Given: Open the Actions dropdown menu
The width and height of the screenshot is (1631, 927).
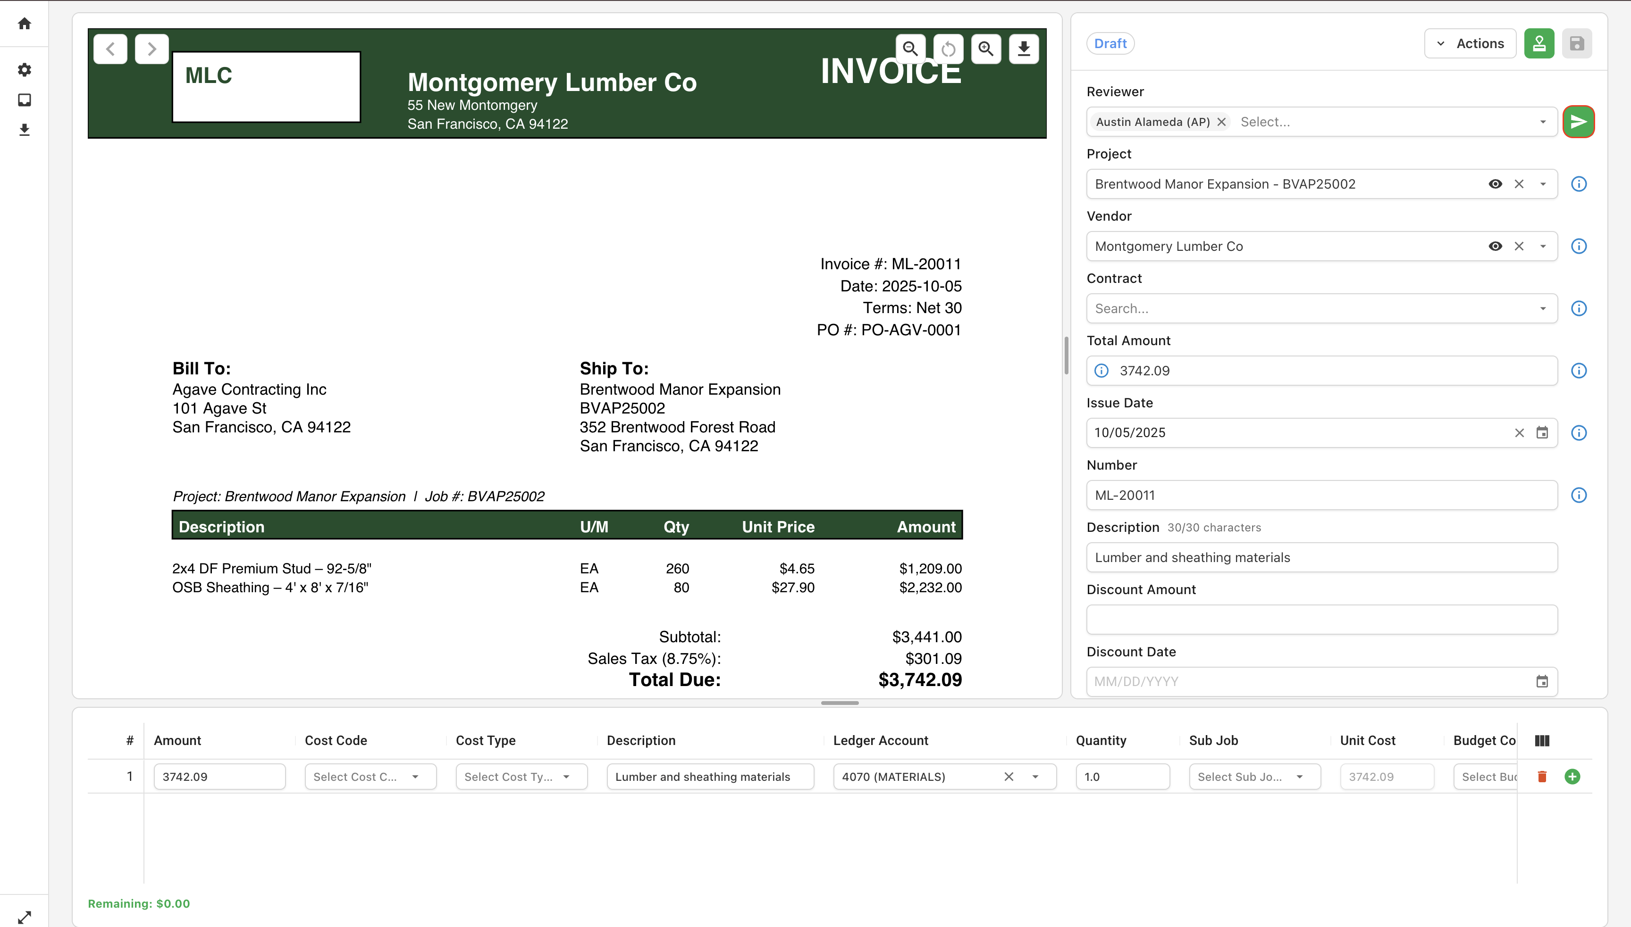Looking at the screenshot, I should [1471, 43].
